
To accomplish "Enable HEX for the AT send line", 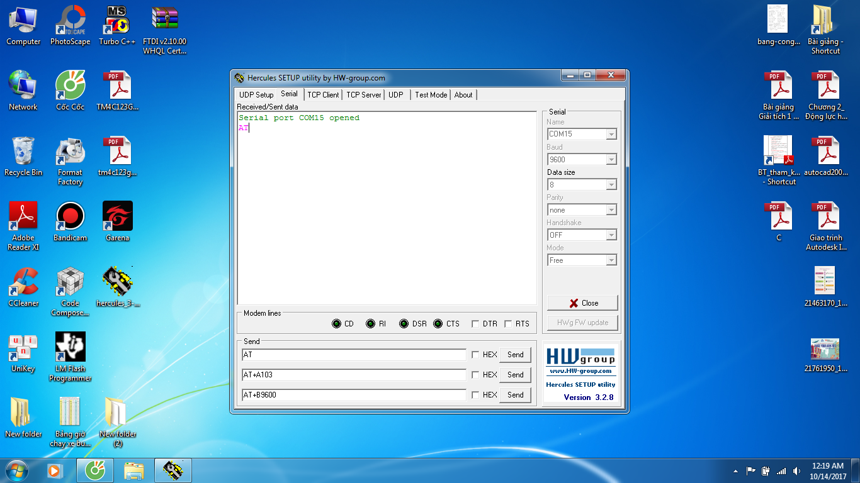I will tap(475, 355).
